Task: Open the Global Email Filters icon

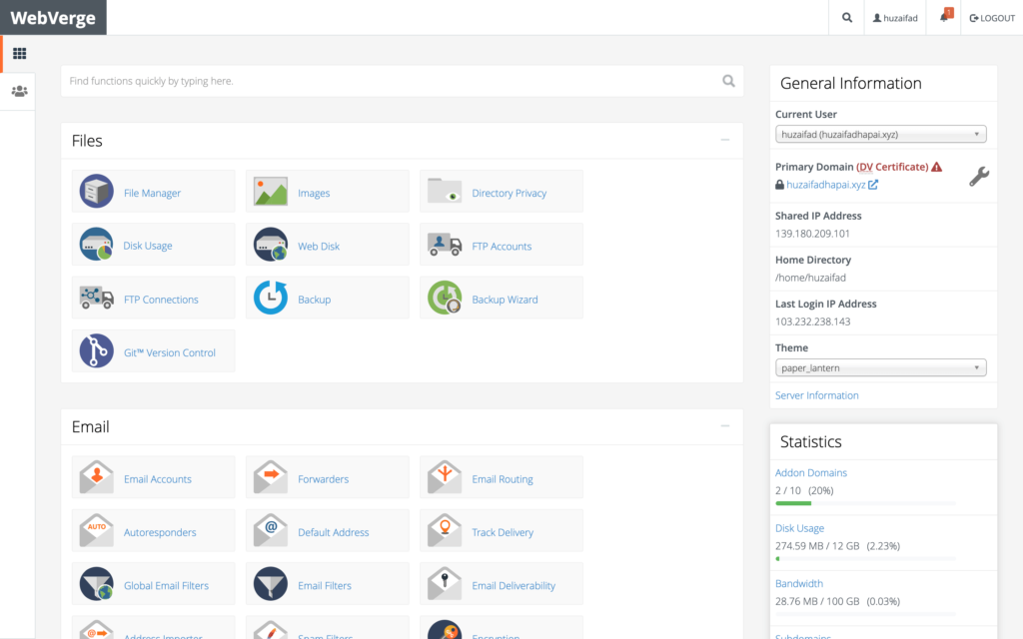Action: coord(97,584)
